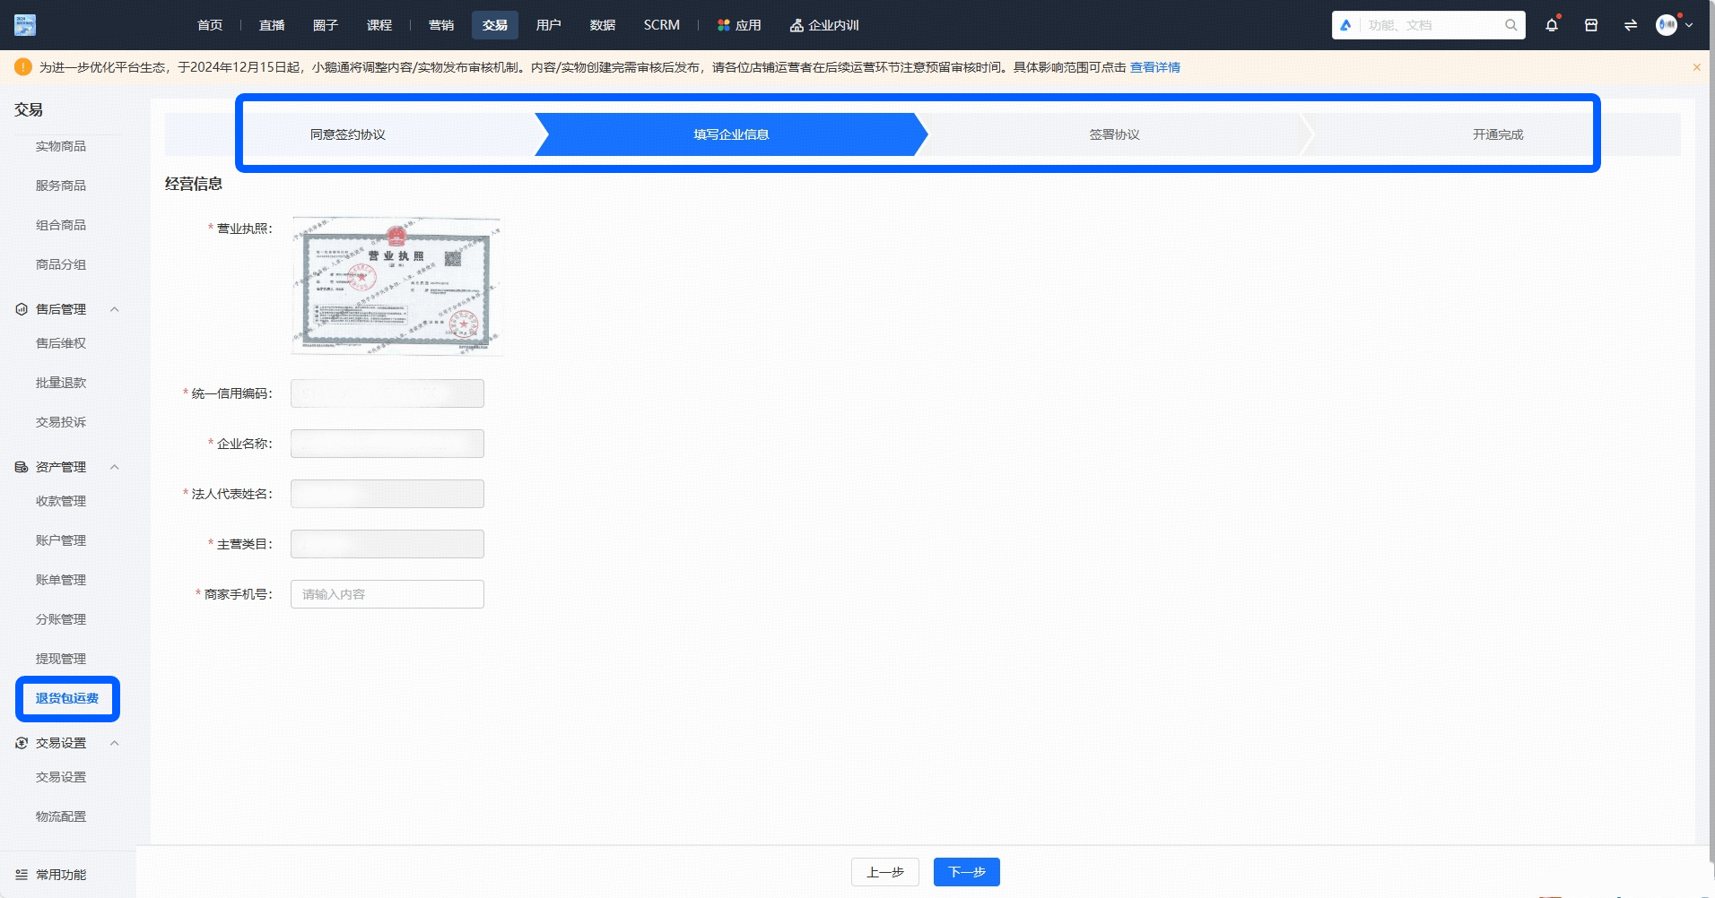Click the 法人代表姓名 field
1715x898 pixels.
pyautogui.click(x=387, y=494)
